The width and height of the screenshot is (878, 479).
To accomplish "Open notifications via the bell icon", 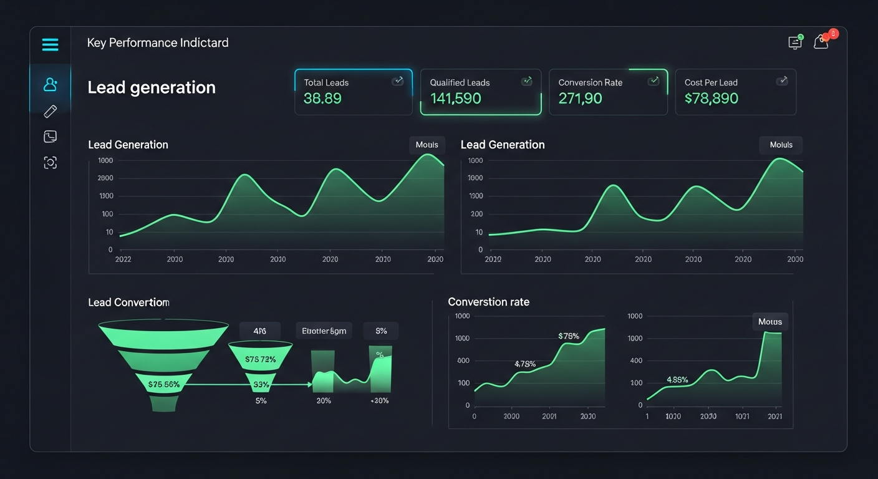I will point(821,42).
